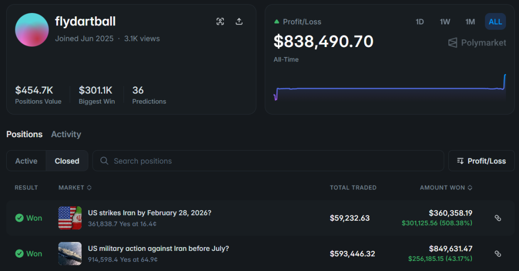The image size is (519, 271).
Task: Switch to the Activity tab
Action: 66,134
